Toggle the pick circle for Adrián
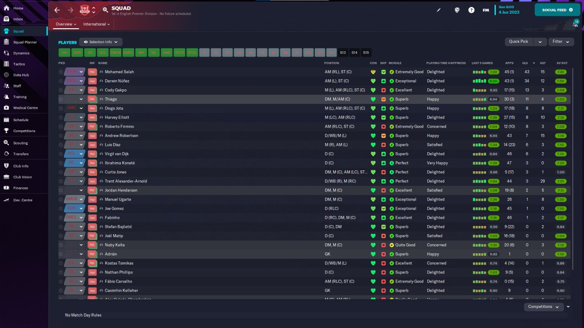Screen dimensions: 584x328 61,254
